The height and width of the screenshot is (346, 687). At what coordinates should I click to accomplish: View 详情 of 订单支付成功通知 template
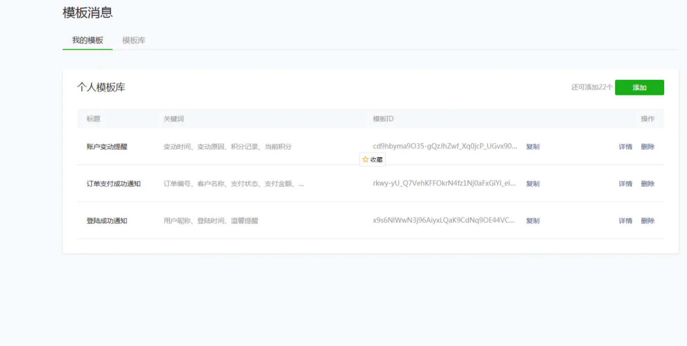(625, 184)
